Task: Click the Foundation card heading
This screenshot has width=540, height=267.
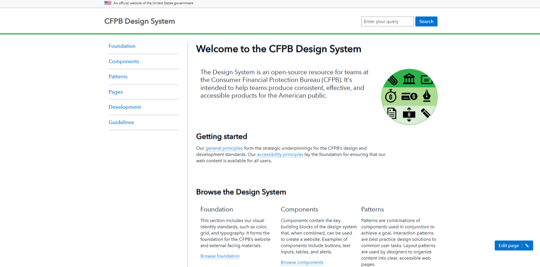Action: pyautogui.click(x=216, y=209)
